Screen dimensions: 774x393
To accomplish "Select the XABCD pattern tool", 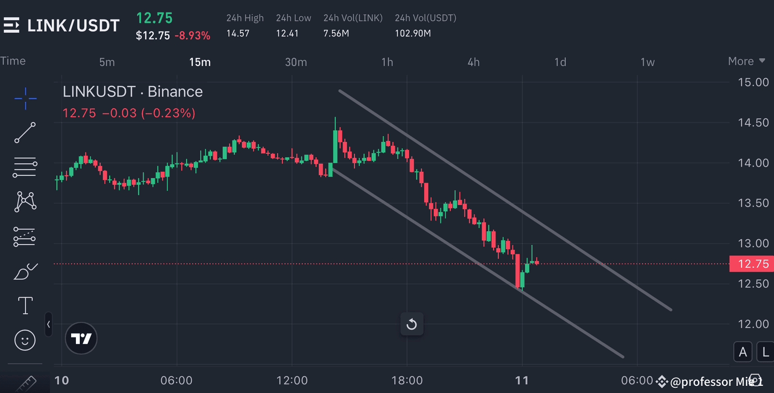I will click(x=25, y=201).
